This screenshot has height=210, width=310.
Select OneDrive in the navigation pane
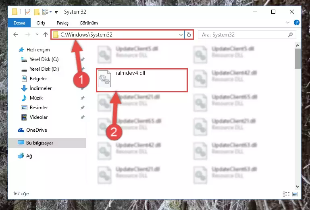click(x=32, y=130)
